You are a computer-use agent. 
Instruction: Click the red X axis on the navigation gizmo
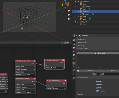[x=68, y=5]
